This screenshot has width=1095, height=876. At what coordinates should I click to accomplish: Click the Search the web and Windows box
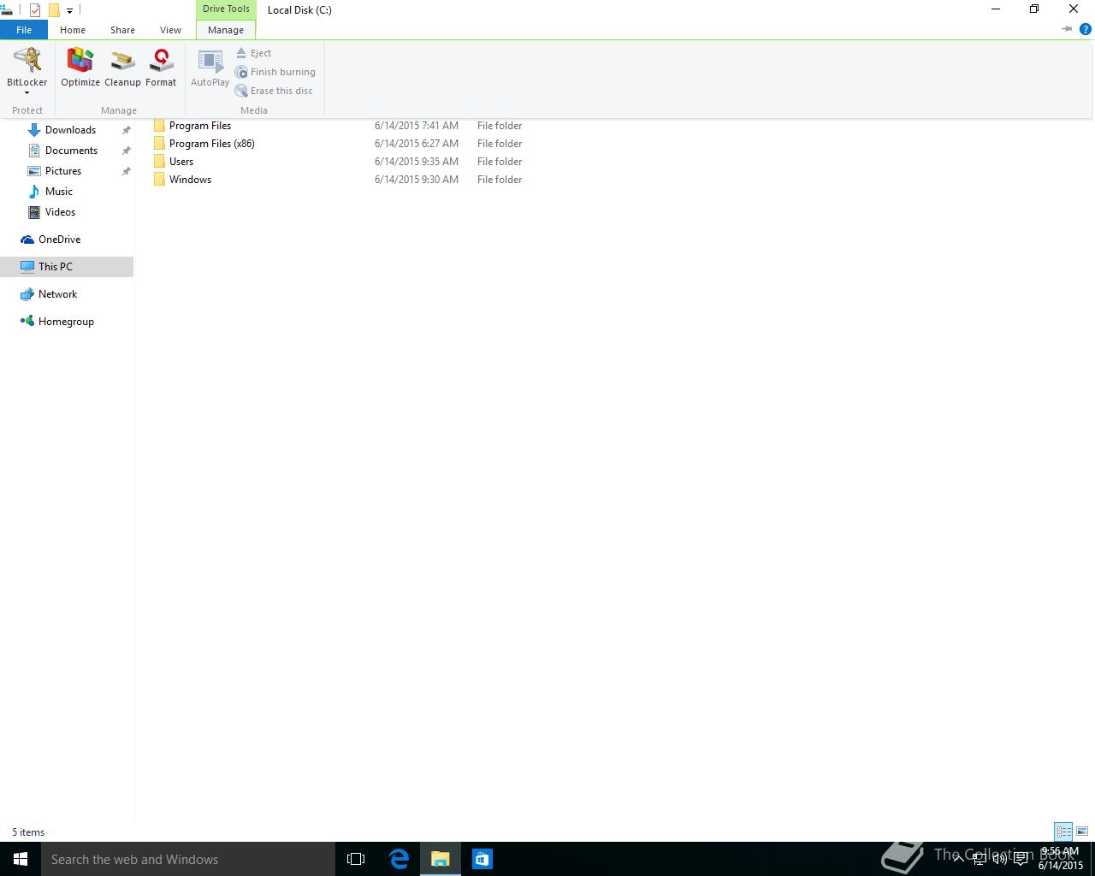click(188, 859)
